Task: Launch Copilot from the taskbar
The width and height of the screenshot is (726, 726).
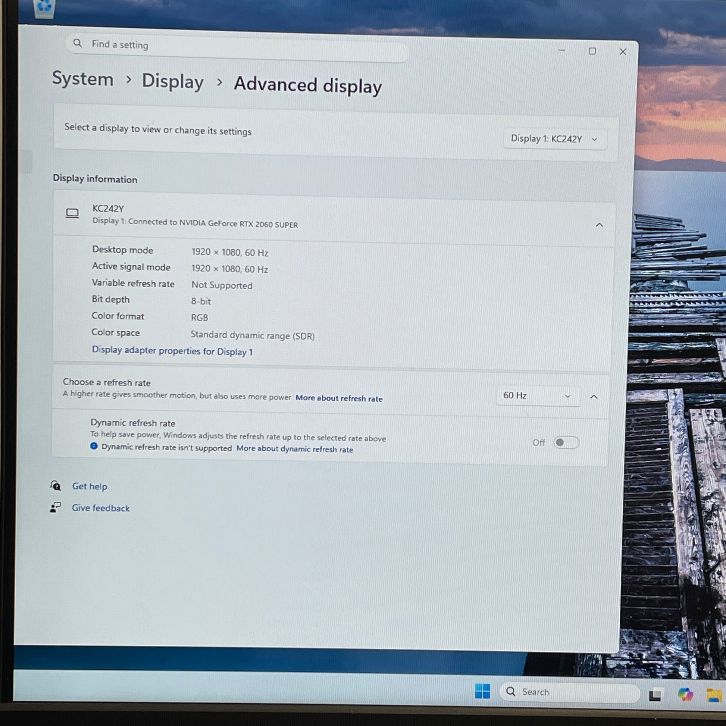Action: 685,694
